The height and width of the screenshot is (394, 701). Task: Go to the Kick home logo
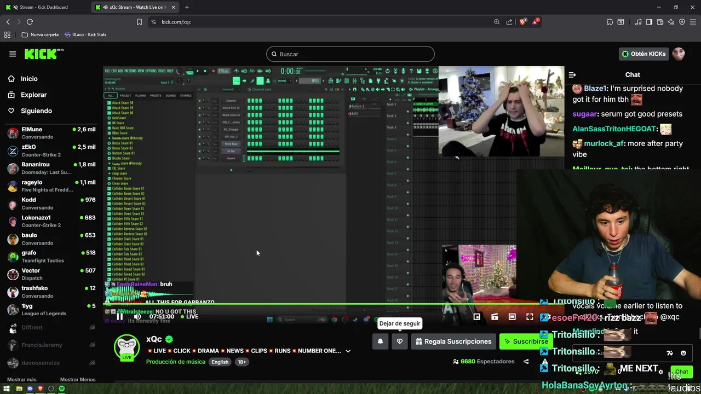[44, 54]
